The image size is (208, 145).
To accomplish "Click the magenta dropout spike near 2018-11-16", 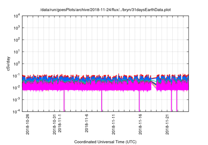I will (x=139, y=101).
